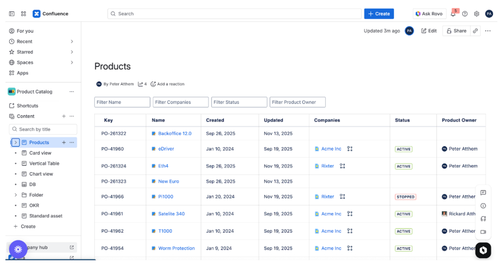Click the Filter Product Owner field
This screenshot has width=499, height=269.
(x=297, y=102)
